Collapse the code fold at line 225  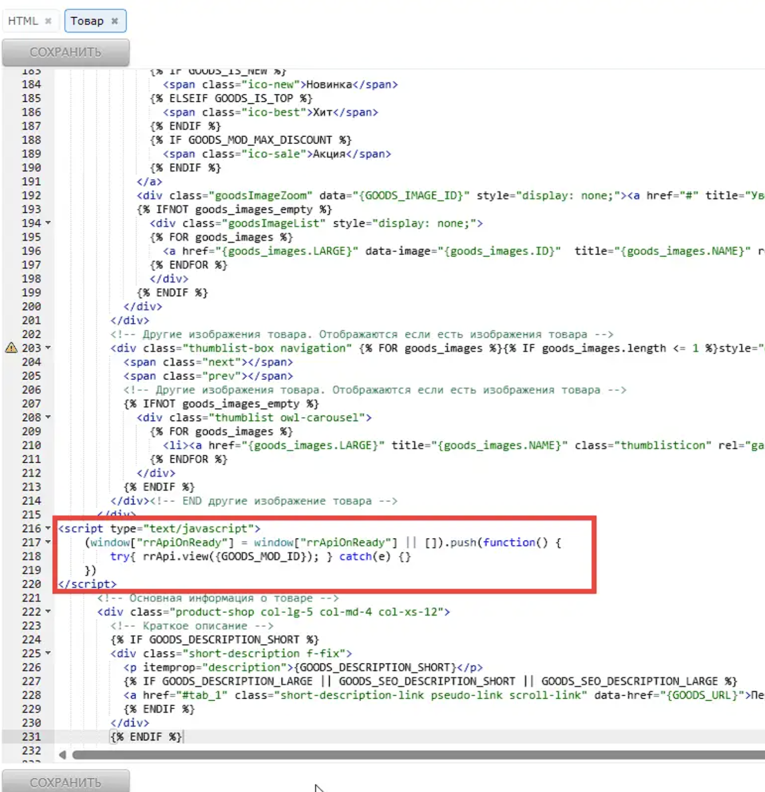pos(48,653)
